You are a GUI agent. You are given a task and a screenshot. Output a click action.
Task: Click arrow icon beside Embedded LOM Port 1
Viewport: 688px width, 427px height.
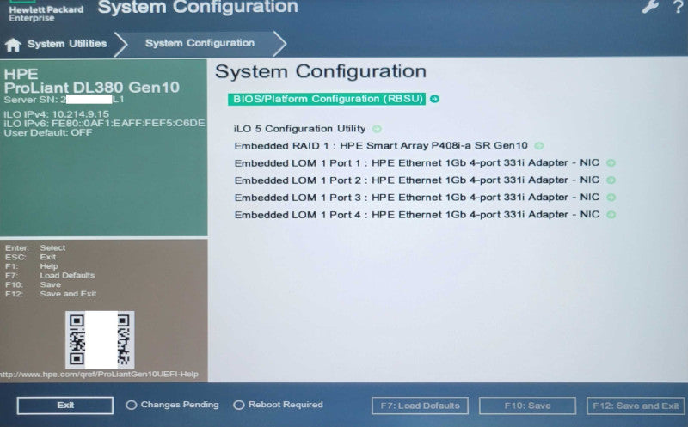[x=611, y=163]
